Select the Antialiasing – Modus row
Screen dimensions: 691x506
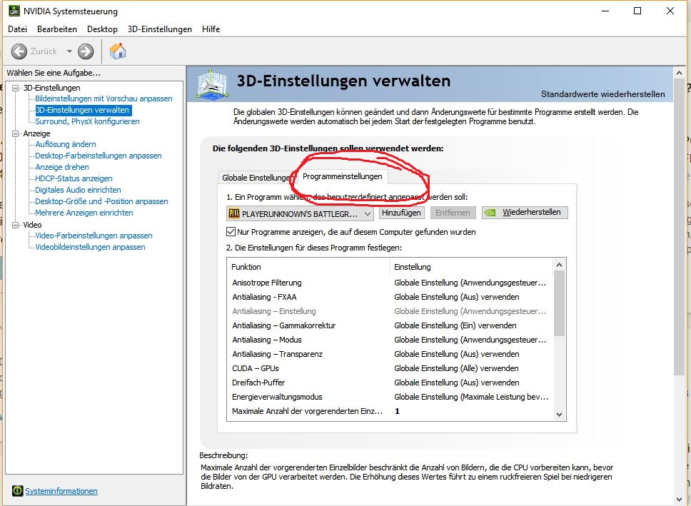click(390, 340)
